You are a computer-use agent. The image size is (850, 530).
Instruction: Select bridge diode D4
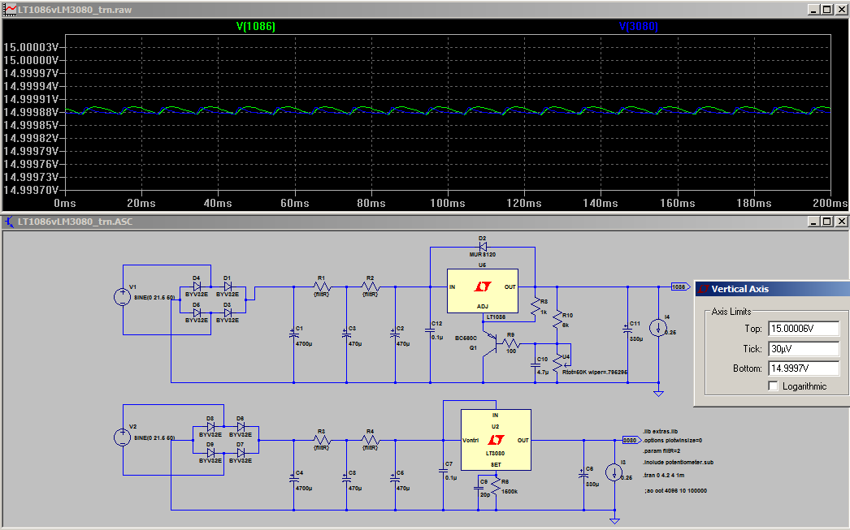197,287
